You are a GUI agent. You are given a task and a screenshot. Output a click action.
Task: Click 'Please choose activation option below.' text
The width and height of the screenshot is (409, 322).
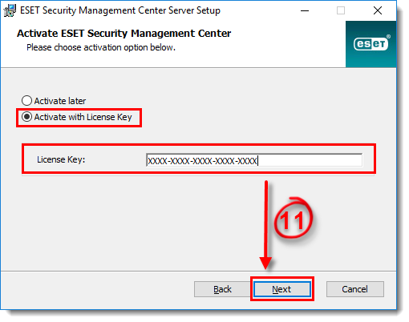[x=101, y=47]
